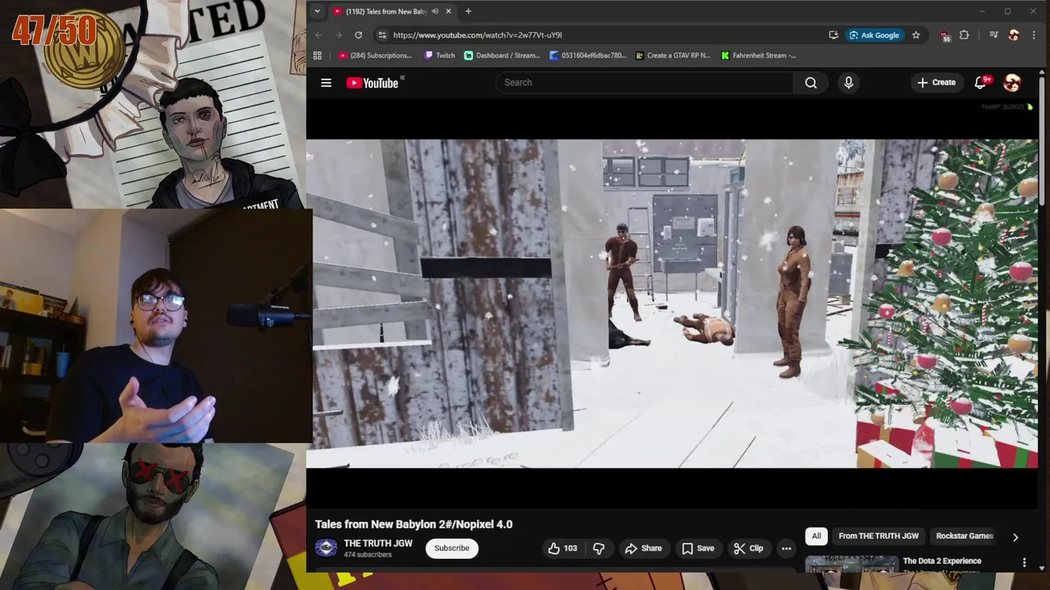
Task: Open options for The Dota 2 Experience
Action: click(x=1024, y=563)
